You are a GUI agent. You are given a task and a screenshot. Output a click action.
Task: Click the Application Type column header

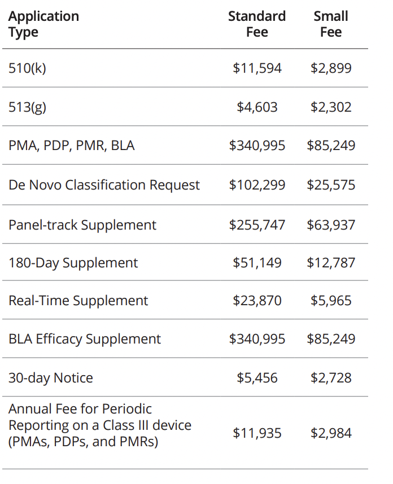click(x=43, y=24)
